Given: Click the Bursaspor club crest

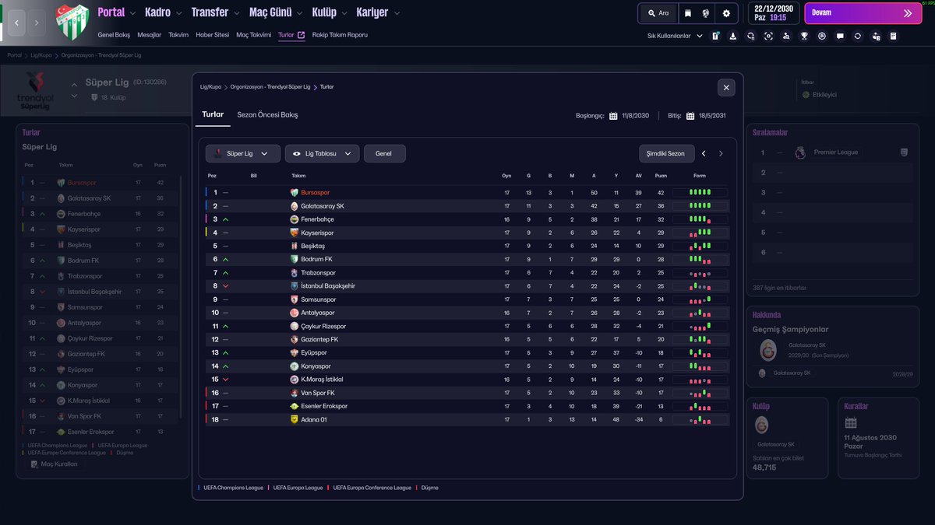Looking at the screenshot, I should [x=72, y=21].
